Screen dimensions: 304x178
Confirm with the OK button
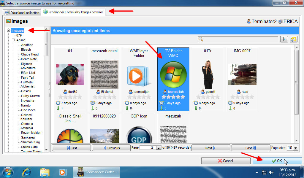pos(277,161)
